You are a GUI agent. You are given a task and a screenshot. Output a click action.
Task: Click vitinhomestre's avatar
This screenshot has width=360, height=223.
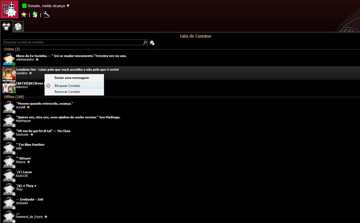(9, 59)
